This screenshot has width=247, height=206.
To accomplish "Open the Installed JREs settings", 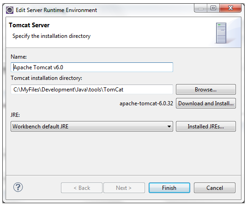I will click(206, 127).
